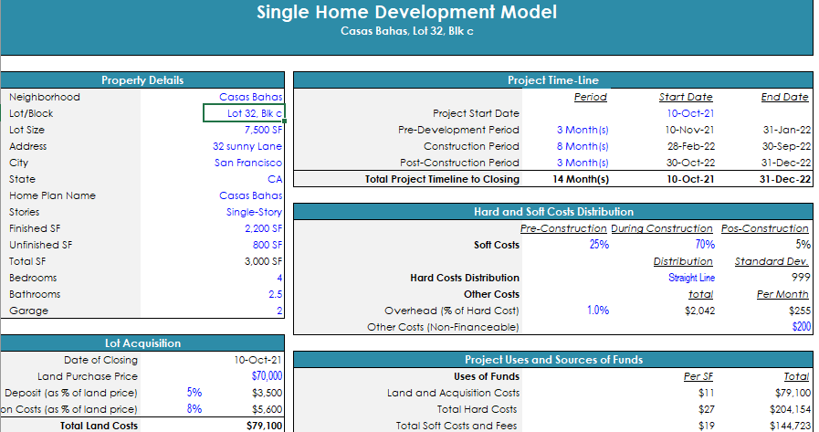
Task: Select the Lot Size cell 7,500 SF
Action: pyautogui.click(x=263, y=130)
